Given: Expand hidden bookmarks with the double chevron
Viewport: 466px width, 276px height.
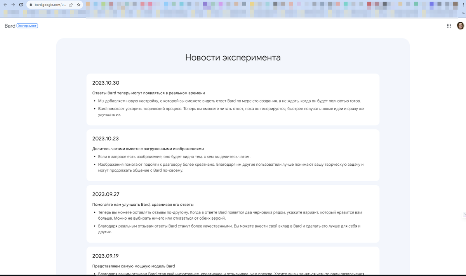Looking at the screenshot, I should tap(463, 13).
